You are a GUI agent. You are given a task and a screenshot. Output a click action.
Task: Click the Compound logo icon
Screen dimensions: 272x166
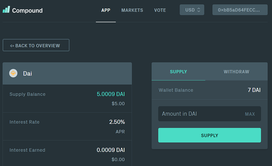tap(6, 10)
